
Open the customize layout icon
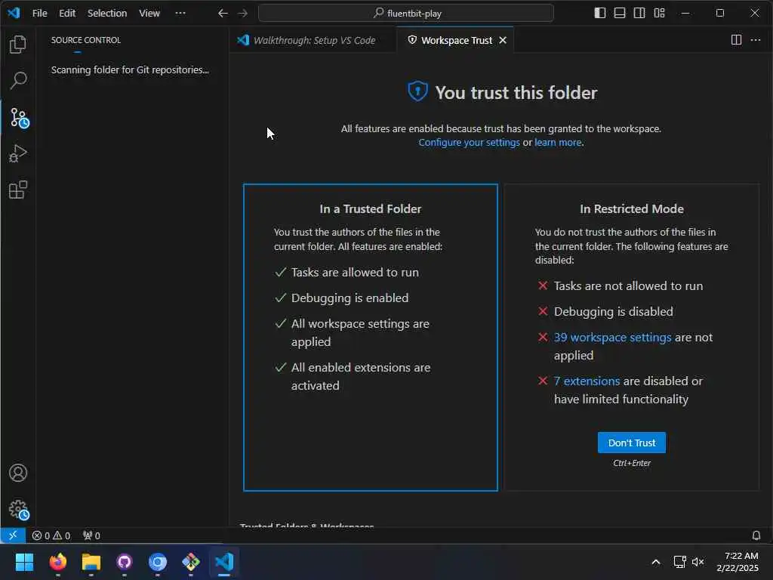[659, 14]
